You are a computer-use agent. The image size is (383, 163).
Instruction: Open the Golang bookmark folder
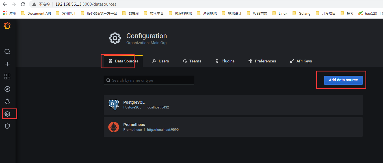pyautogui.click(x=302, y=13)
